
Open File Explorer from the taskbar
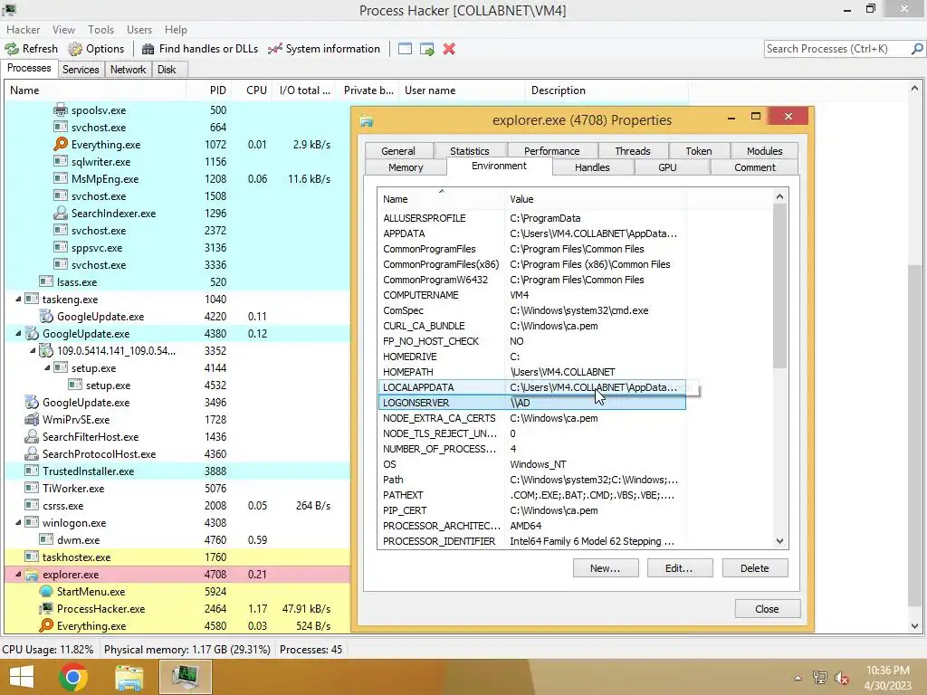tap(129, 677)
